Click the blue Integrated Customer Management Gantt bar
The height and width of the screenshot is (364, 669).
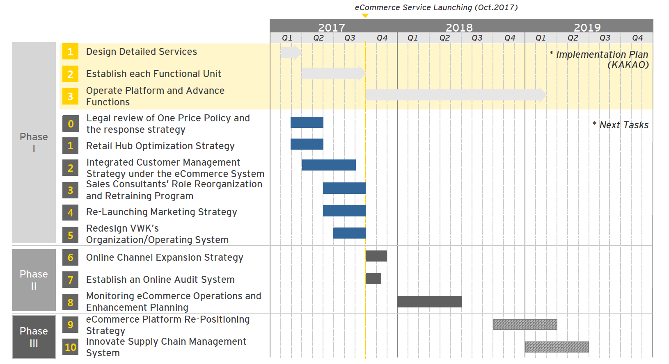pyautogui.click(x=329, y=165)
